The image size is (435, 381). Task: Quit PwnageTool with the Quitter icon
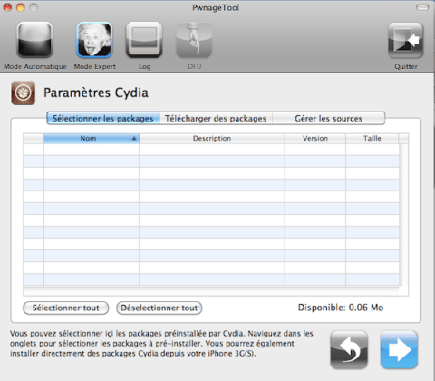[405, 40]
